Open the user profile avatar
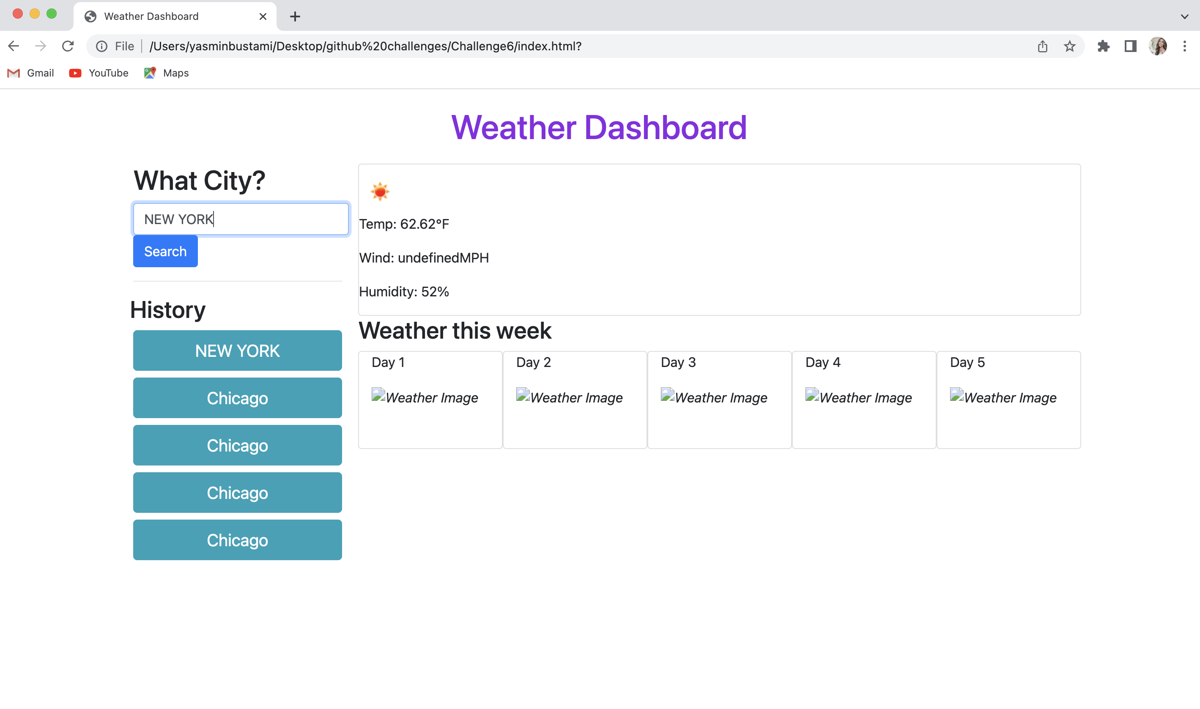The width and height of the screenshot is (1200, 709). (1158, 47)
